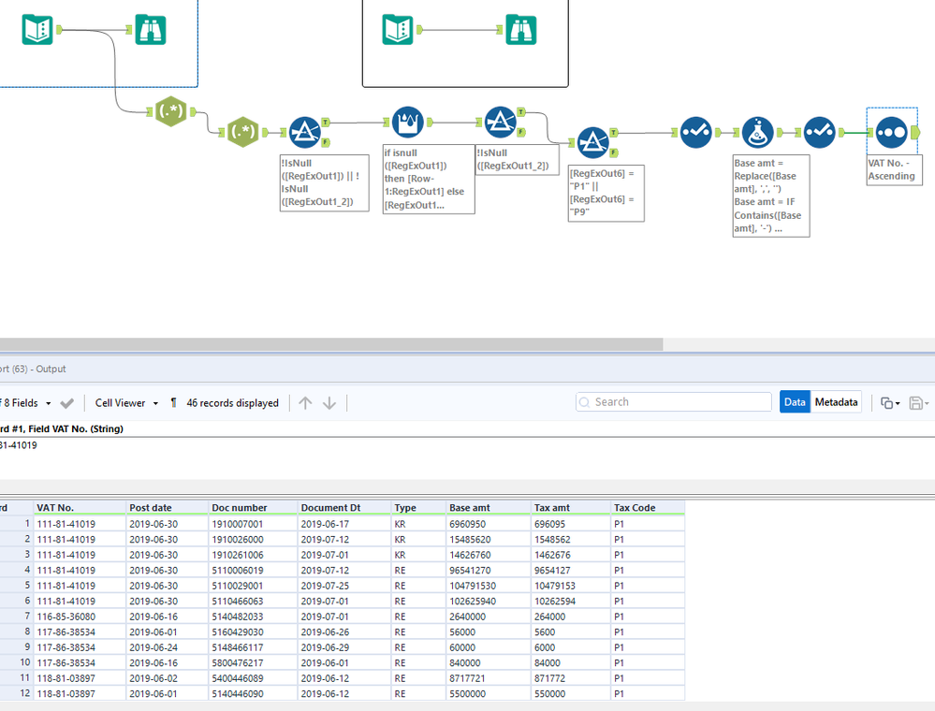Viewport: 935px width, 711px height.
Task: Select the first Filter tool with IsNull RegExOut1 expression
Action: [305, 132]
